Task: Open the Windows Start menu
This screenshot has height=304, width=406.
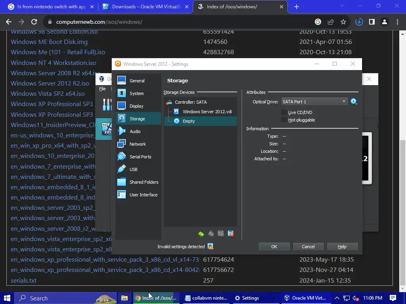Action: tap(7, 298)
